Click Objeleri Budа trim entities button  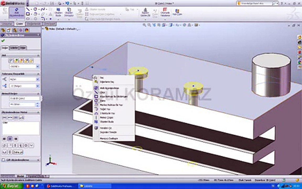[x=58, y=12]
